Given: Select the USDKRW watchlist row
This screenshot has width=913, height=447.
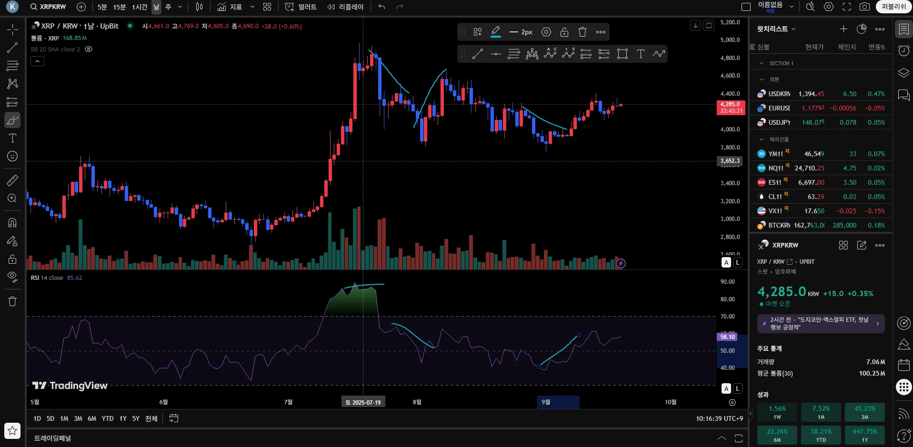Looking at the screenshot, I should (821, 94).
